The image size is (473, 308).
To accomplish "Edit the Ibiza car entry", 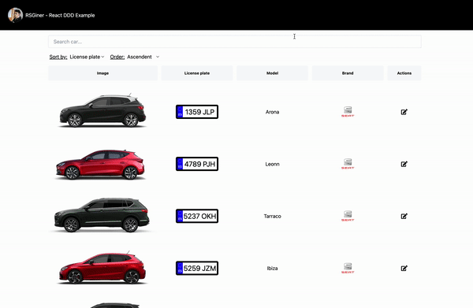I will click(404, 268).
